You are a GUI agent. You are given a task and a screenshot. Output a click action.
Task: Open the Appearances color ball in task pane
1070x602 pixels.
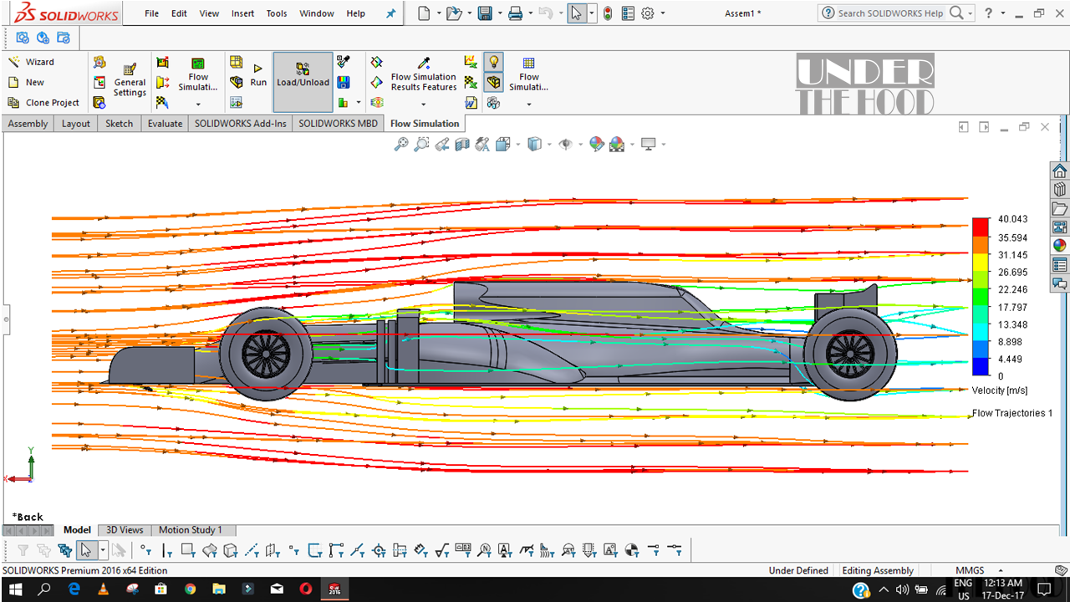point(1059,245)
